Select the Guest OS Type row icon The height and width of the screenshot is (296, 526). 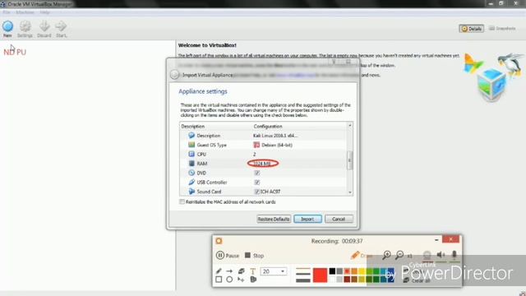pos(191,145)
